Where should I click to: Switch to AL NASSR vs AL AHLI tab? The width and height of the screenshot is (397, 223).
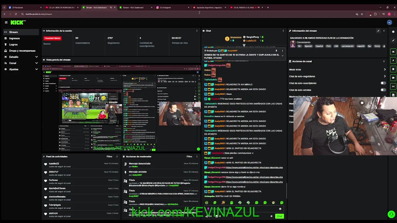click(247, 7)
